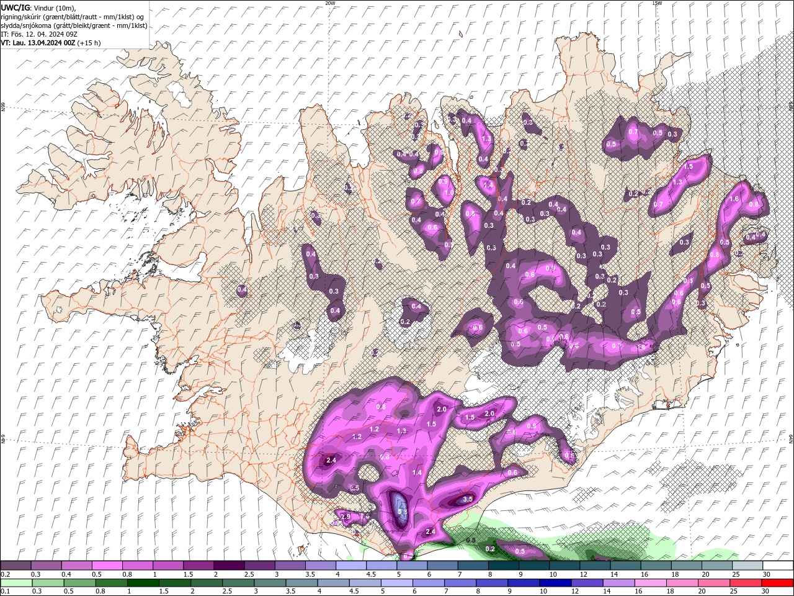794x596 pixels.
Task: Click the bold 'UWC/IG' title text
Action: [x=14, y=7]
